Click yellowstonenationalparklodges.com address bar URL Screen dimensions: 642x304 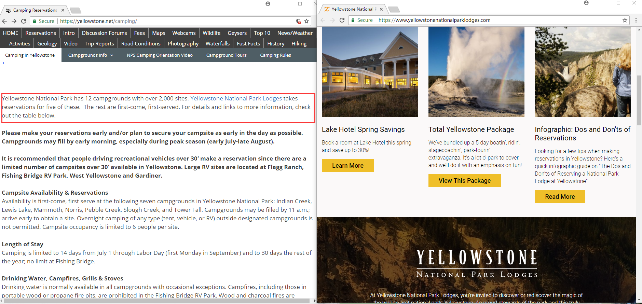pos(434,20)
